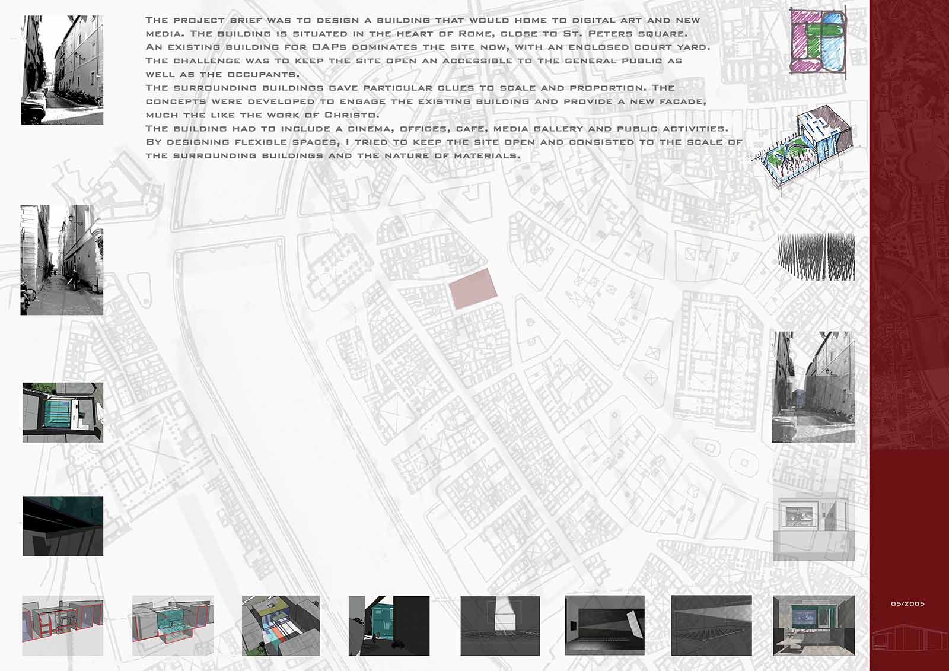
Task: Select the narrow alley photo on the left
Action: point(62,260)
